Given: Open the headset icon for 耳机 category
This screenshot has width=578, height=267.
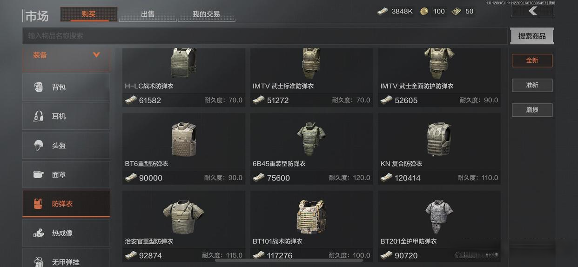Looking at the screenshot, I should click(39, 116).
